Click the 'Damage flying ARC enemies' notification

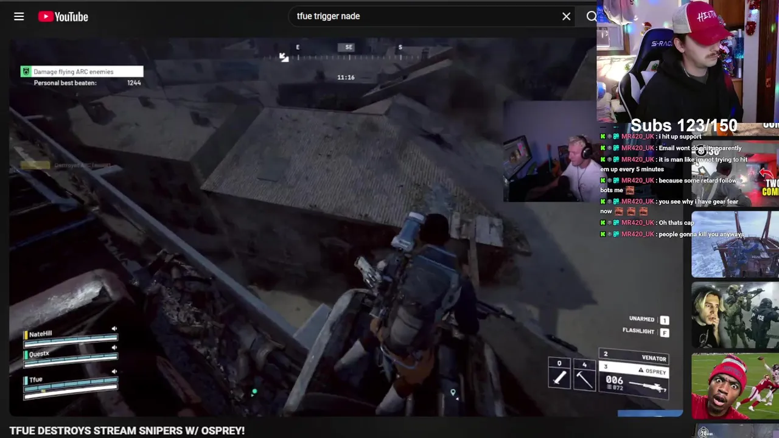click(x=82, y=72)
